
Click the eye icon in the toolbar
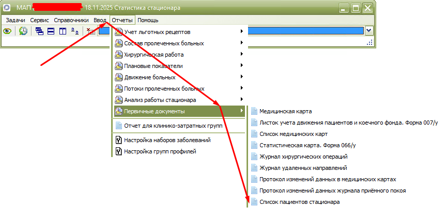[x=7, y=31]
